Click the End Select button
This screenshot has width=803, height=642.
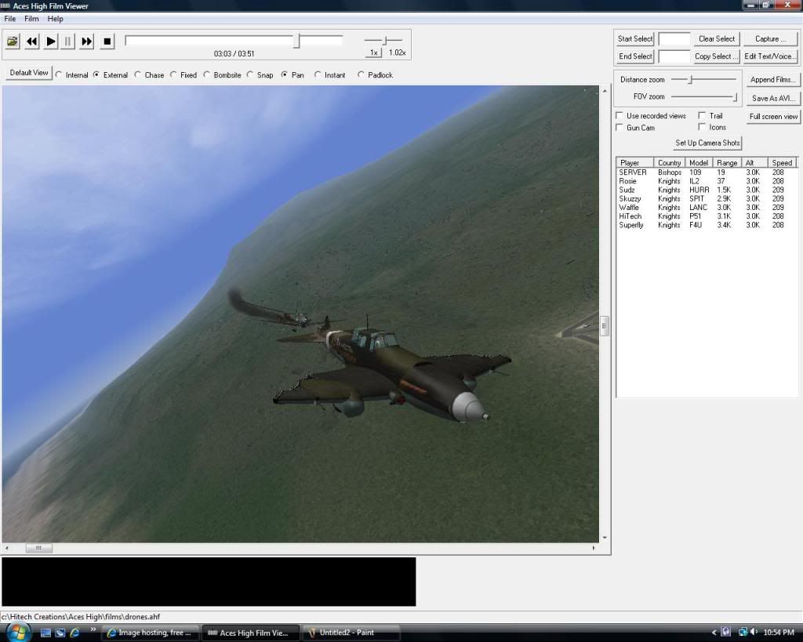click(x=635, y=56)
